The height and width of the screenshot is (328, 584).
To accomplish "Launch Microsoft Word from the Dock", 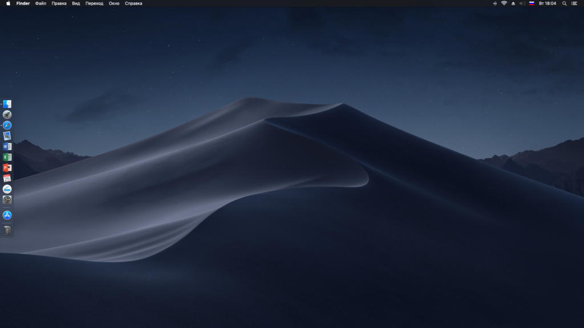I will pyautogui.click(x=7, y=146).
